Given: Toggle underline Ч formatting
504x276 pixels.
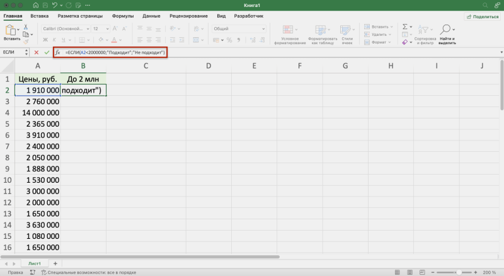Looking at the screenshot, I should (64, 40).
